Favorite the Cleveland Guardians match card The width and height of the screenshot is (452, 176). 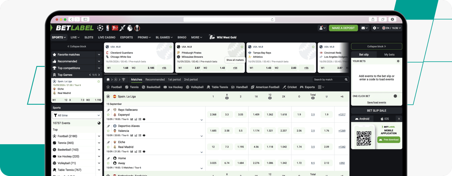(171, 47)
